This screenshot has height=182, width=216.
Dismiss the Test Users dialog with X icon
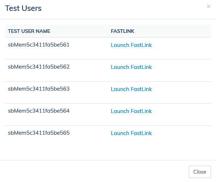(208, 6)
